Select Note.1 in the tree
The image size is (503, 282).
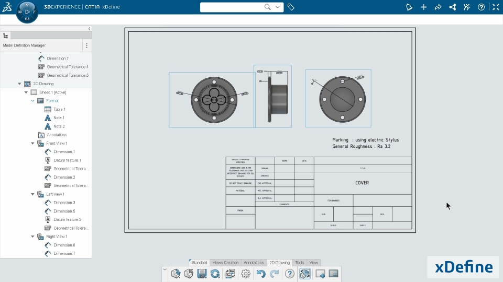tap(59, 118)
